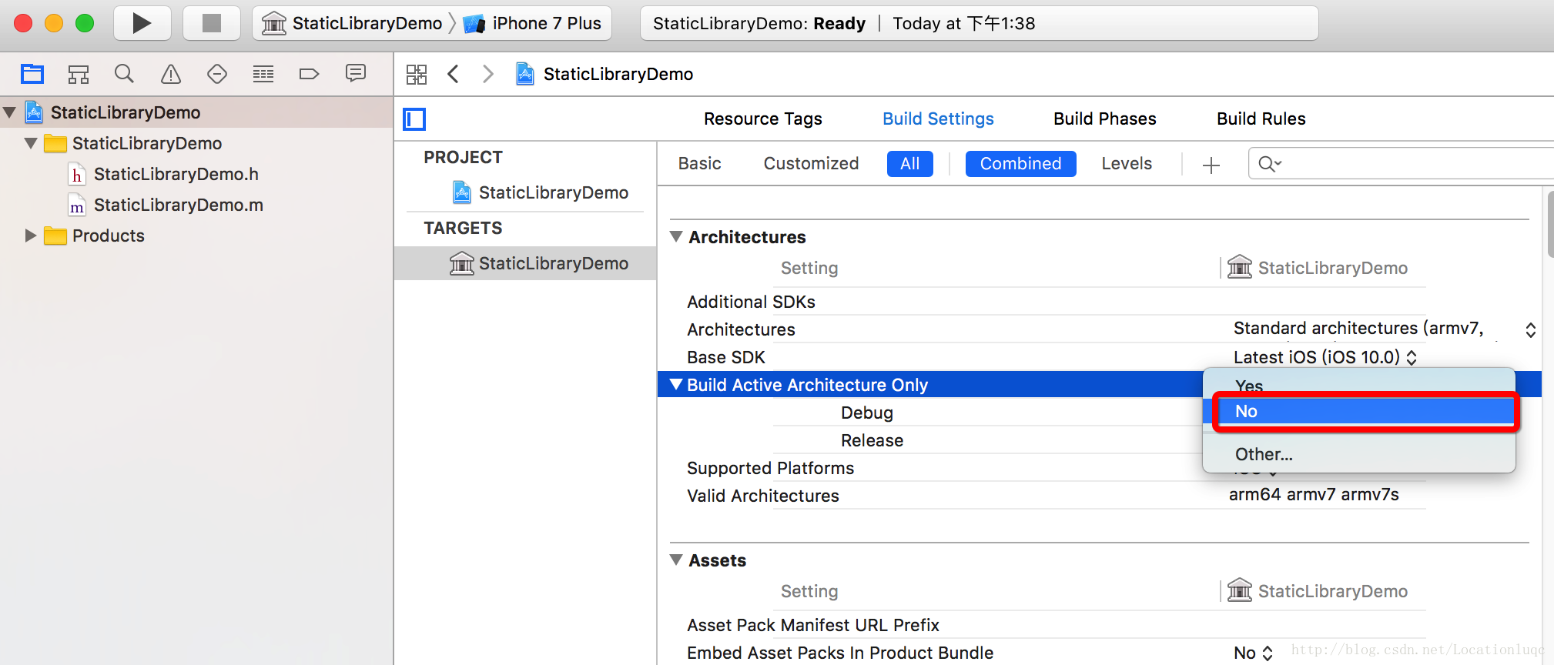
Task: Open the Debug navigator lines icon
Action: (263, 74)
